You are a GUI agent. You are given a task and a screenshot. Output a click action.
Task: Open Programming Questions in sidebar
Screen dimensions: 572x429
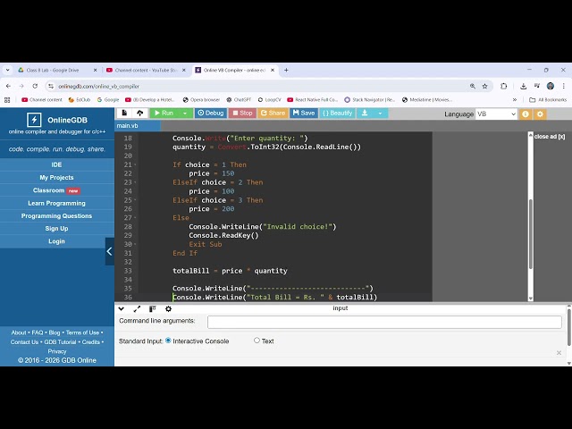[x=56, y=216]
